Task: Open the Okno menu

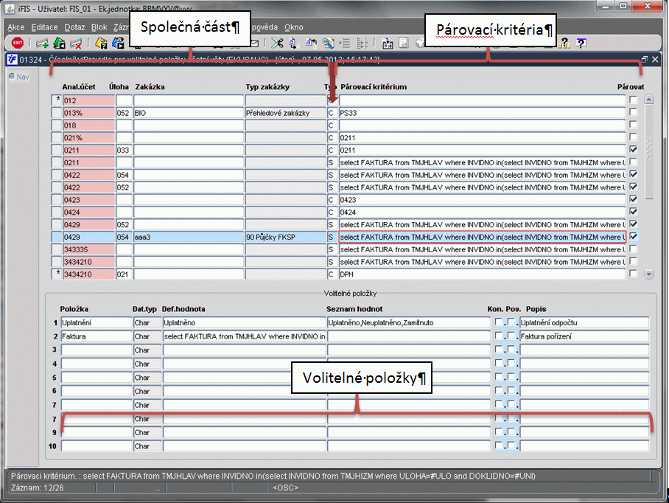Action: click(293, 27)
